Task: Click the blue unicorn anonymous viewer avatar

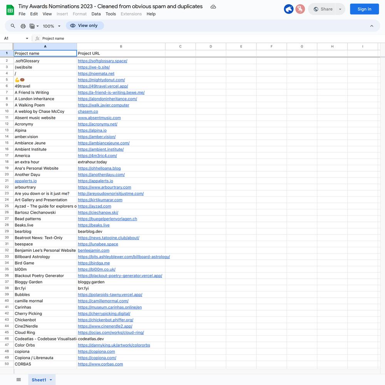Action: click(288, 9)
